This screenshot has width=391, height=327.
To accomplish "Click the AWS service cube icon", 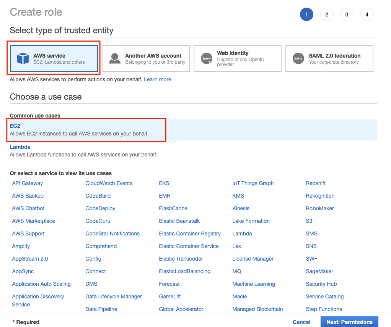I will click(x=23, y=59).
